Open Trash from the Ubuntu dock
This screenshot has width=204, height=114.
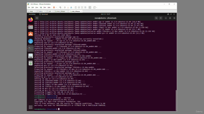click(x=31, y=63)
